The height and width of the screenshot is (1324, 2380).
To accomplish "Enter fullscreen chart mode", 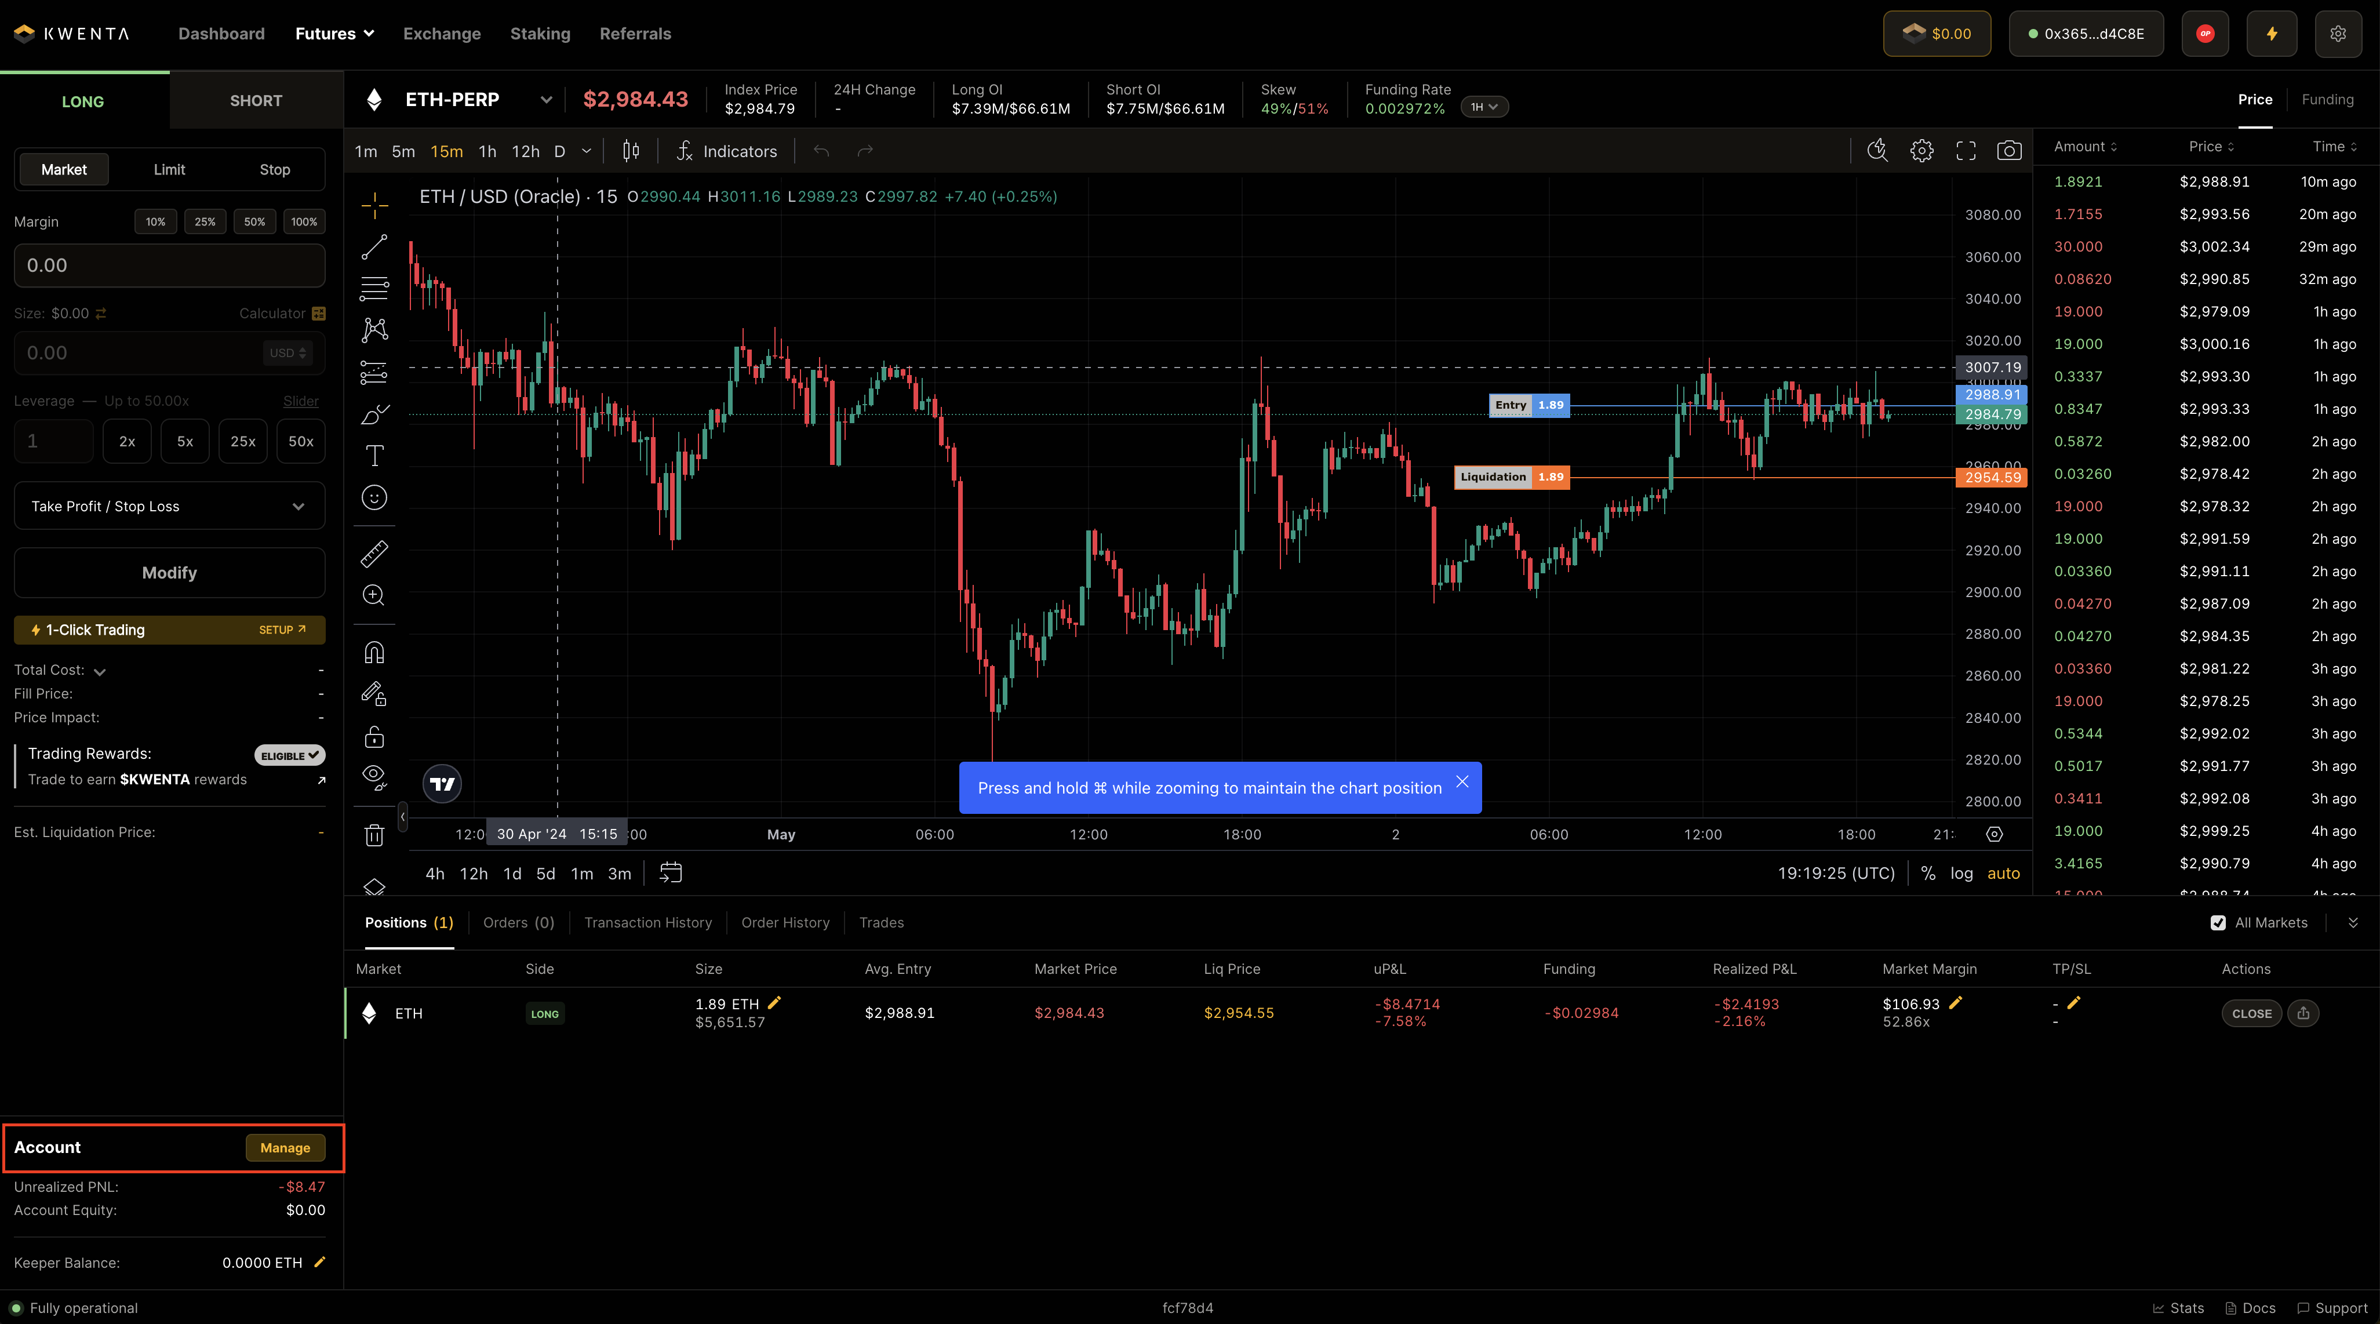I will point(1965,151).
